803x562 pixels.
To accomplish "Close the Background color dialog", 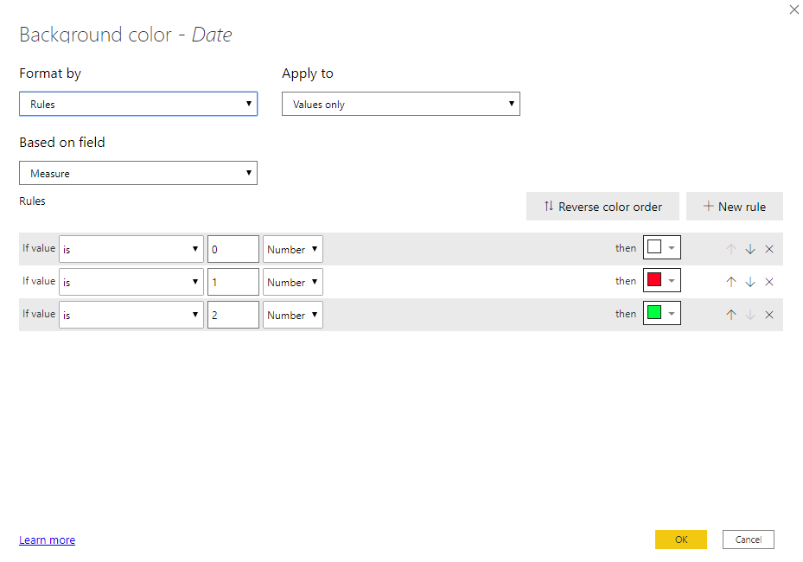I will point(793,10).
